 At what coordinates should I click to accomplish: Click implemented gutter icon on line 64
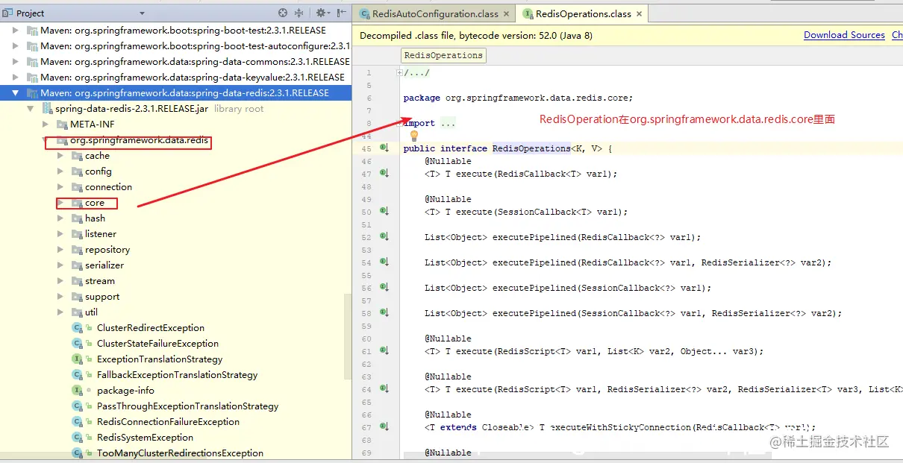click(384, 388)
